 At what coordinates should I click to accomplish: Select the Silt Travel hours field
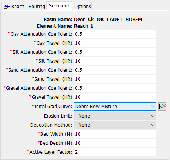(x=115, y=61)
